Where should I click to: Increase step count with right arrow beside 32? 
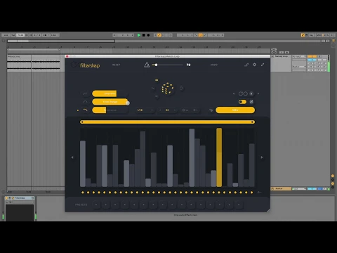175,110
